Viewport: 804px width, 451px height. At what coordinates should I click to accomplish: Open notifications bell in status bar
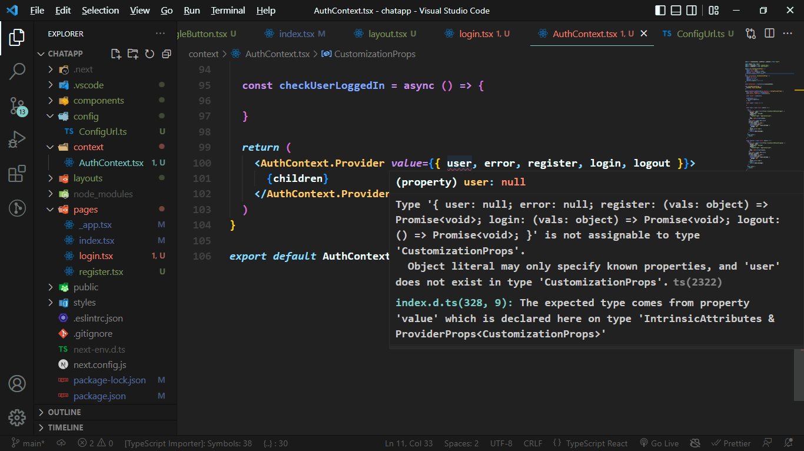point(788,443)
